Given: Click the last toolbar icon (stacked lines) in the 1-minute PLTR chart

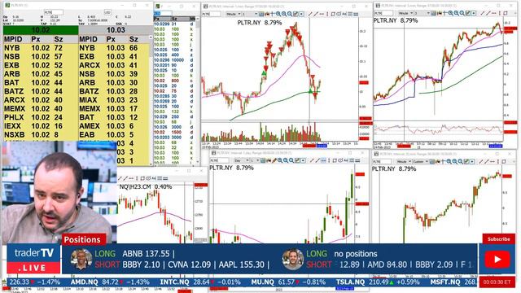Looking at the screenshot, I should click(357, 14).
